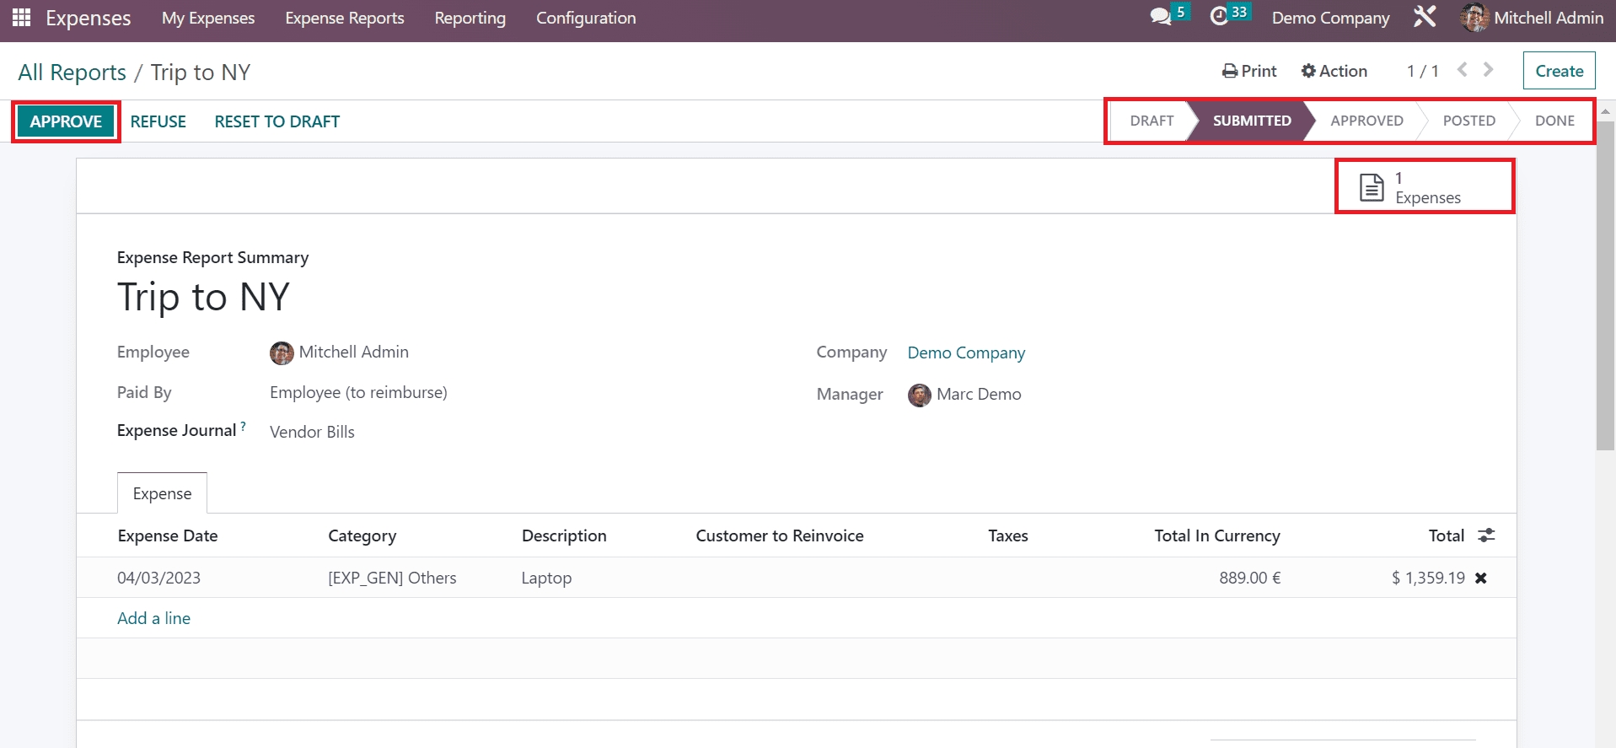Open the activities clock icon
This screenshot has height=748, width=1616.
coord(1219,17)
